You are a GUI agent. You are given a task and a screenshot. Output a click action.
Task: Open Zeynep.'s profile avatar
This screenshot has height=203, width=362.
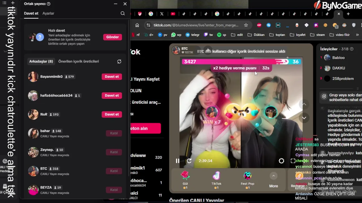33,152
